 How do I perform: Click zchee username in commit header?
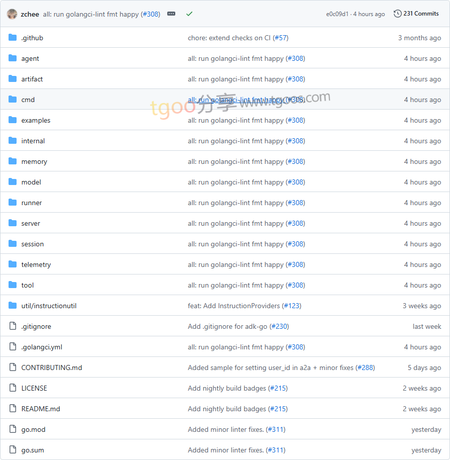pyautogui.click(x=30, y=14)
